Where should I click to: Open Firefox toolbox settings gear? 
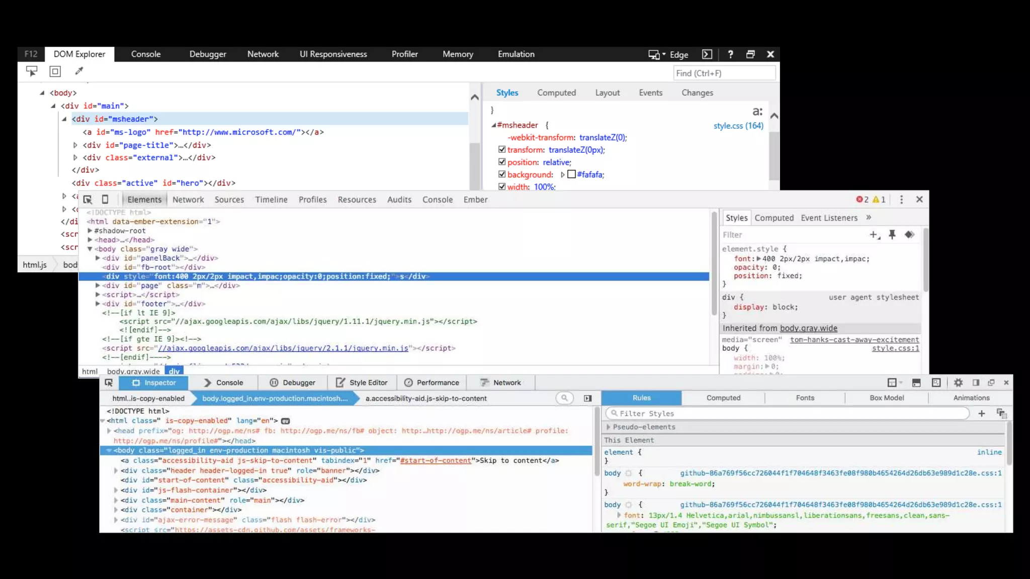(959, 383)
